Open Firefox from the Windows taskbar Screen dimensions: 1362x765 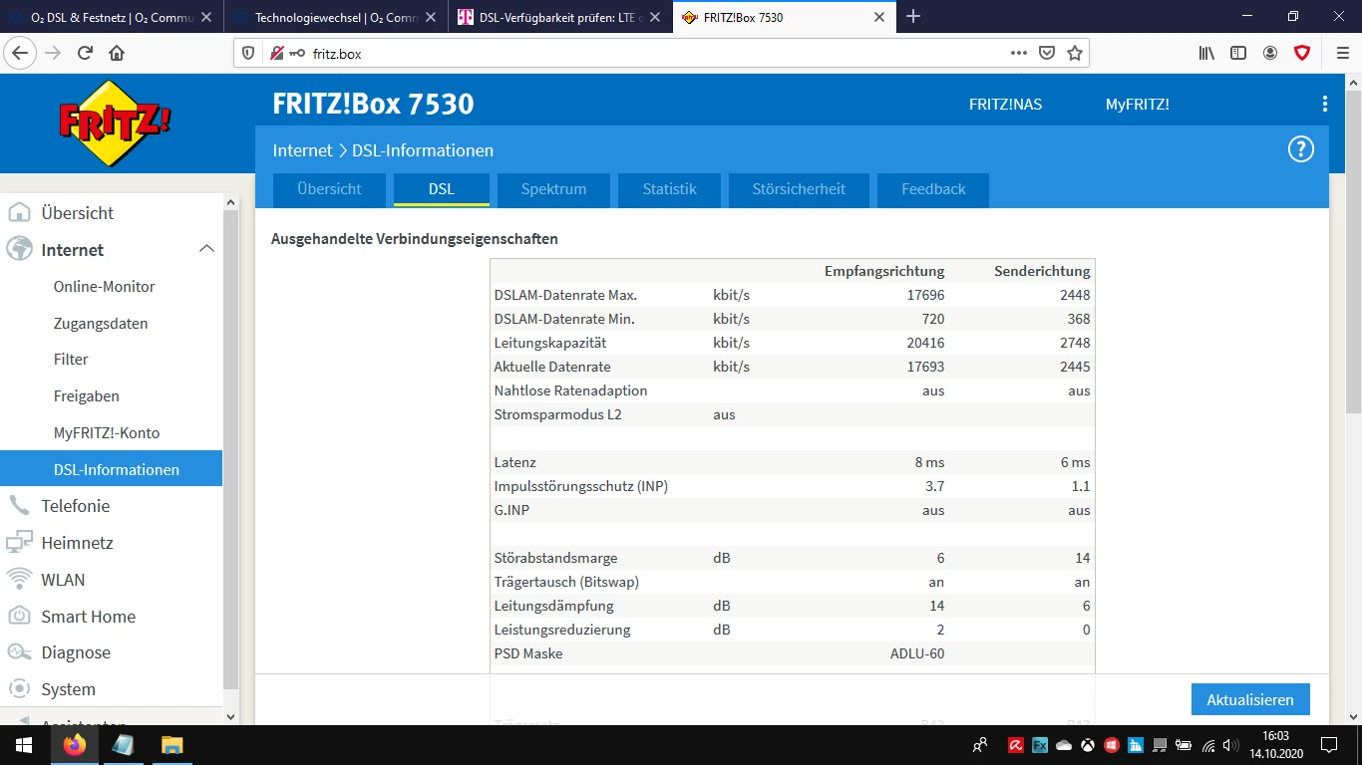tap(74, 744)
